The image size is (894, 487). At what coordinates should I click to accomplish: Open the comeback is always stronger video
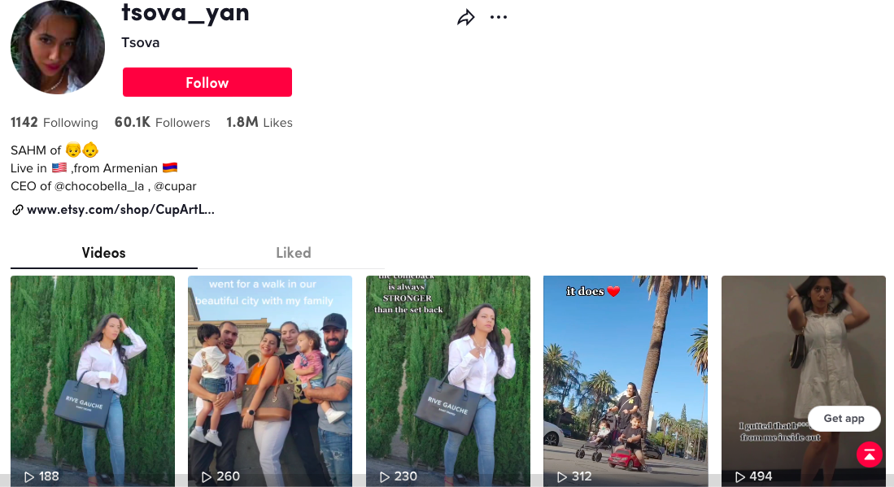[x=448, y=381]
